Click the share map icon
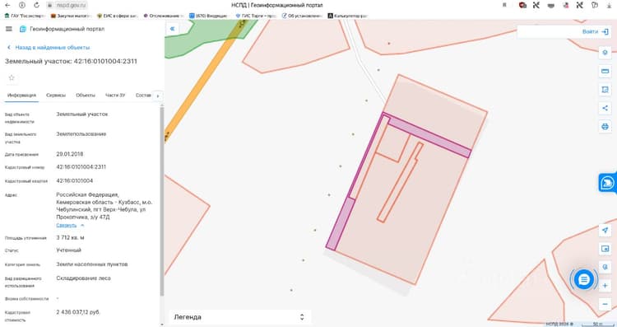 tap(605, 108)
